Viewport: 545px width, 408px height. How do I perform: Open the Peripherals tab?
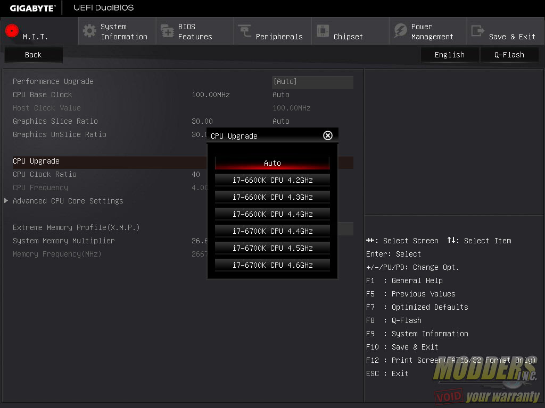[x=272, y=31]
